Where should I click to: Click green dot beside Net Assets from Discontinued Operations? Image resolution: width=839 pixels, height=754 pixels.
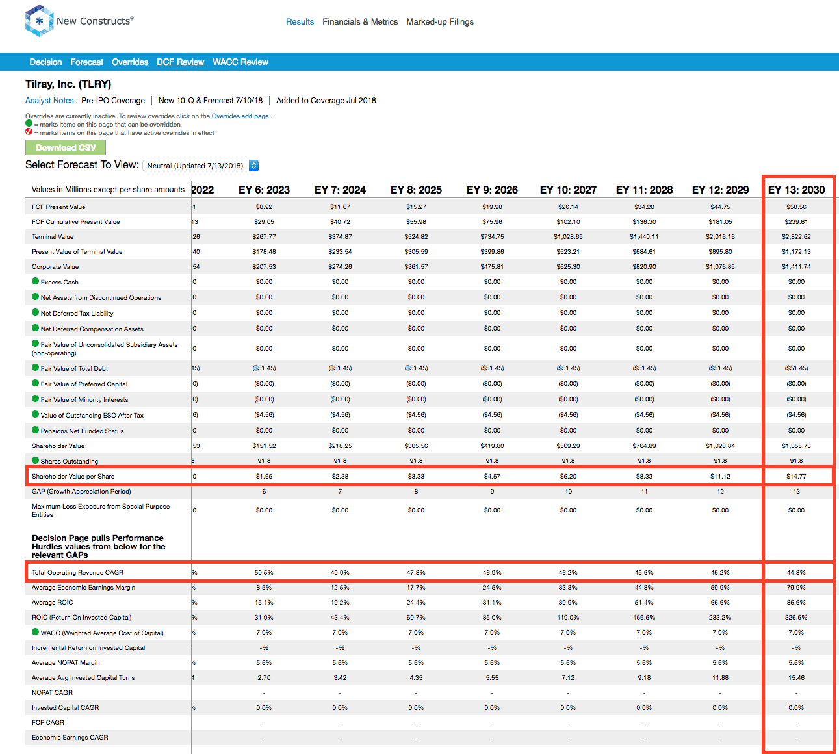tap(36, 297)
